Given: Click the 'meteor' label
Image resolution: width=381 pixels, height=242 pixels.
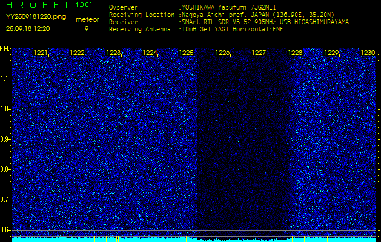Looking at the screenshot, I should (x=87, y=20).
